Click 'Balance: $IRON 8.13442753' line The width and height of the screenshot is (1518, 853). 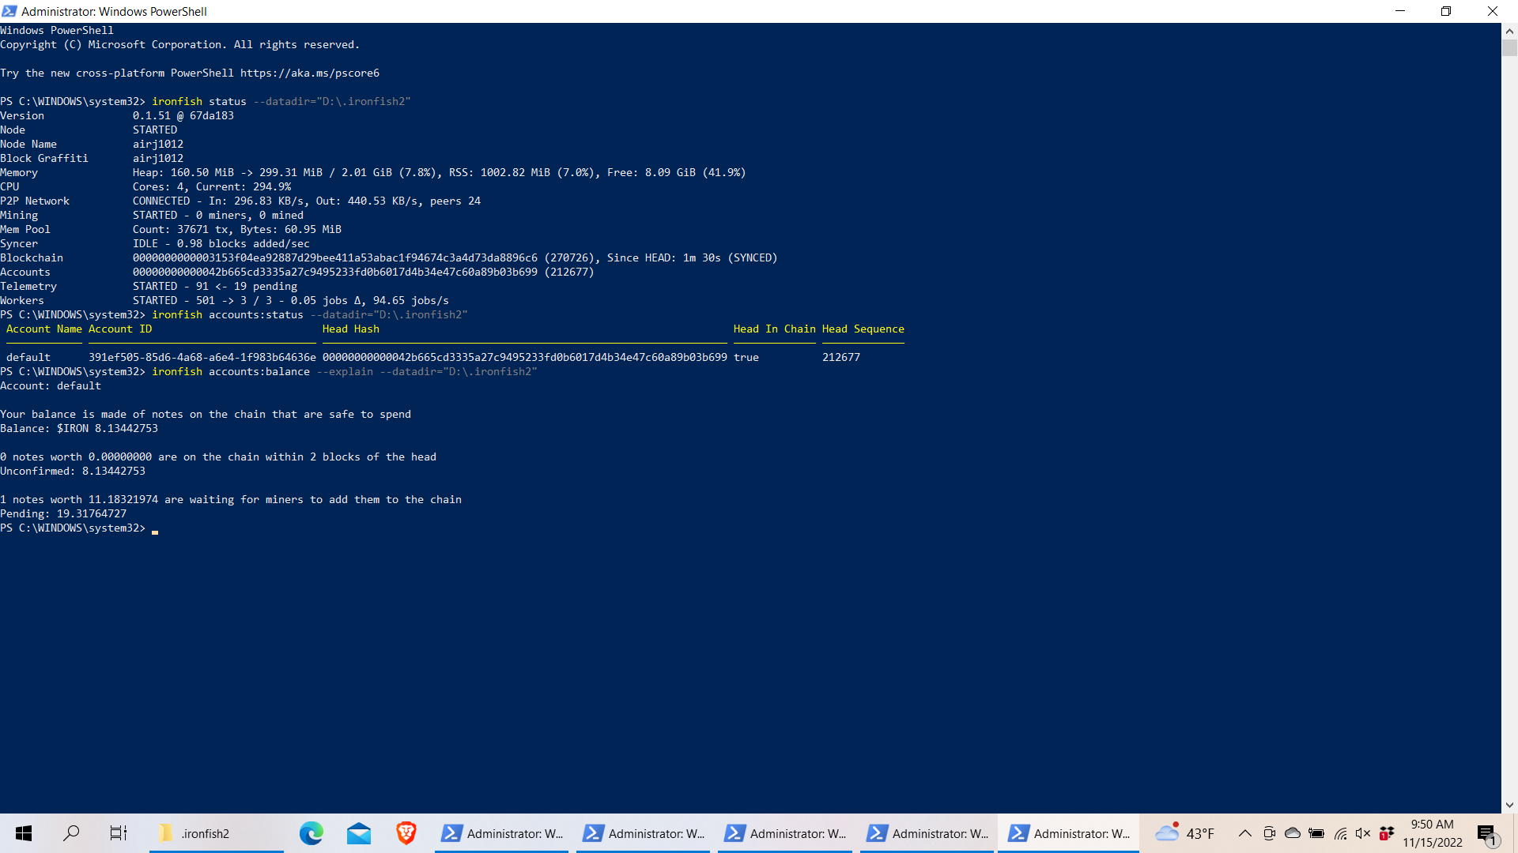click(x=79, y=429)
